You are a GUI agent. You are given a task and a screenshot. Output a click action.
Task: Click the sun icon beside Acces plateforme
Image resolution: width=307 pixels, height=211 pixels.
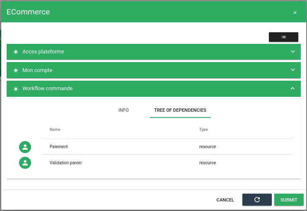tap(16, 52)
